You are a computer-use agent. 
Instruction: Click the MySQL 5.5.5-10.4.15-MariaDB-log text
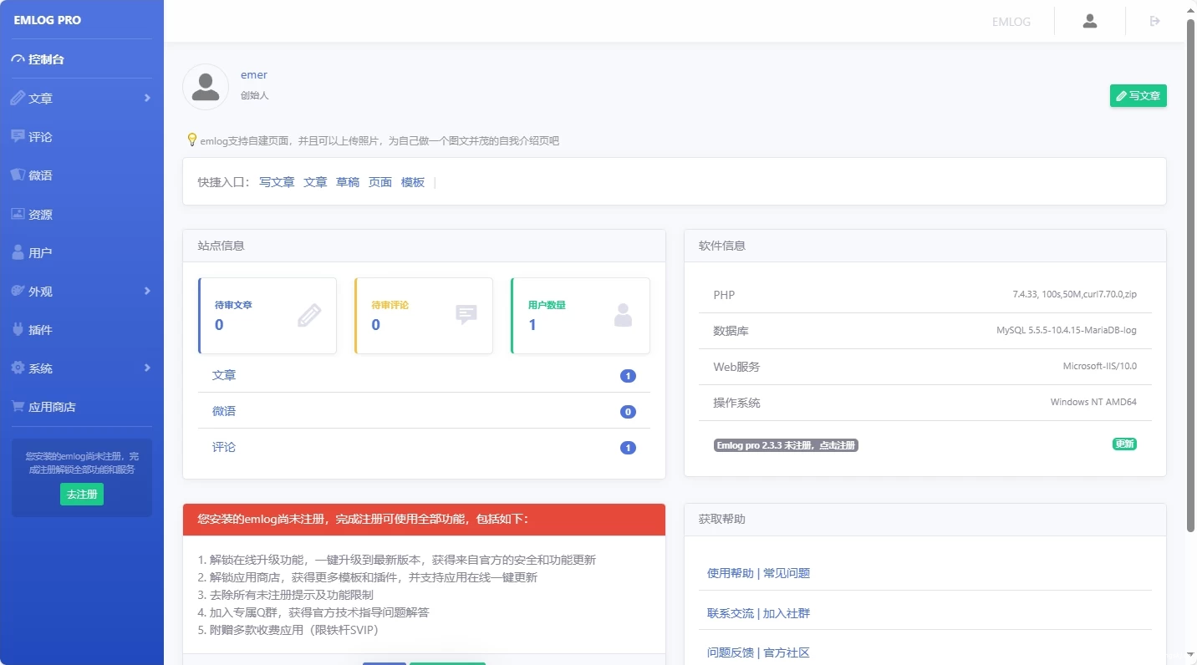point(1067,331)
